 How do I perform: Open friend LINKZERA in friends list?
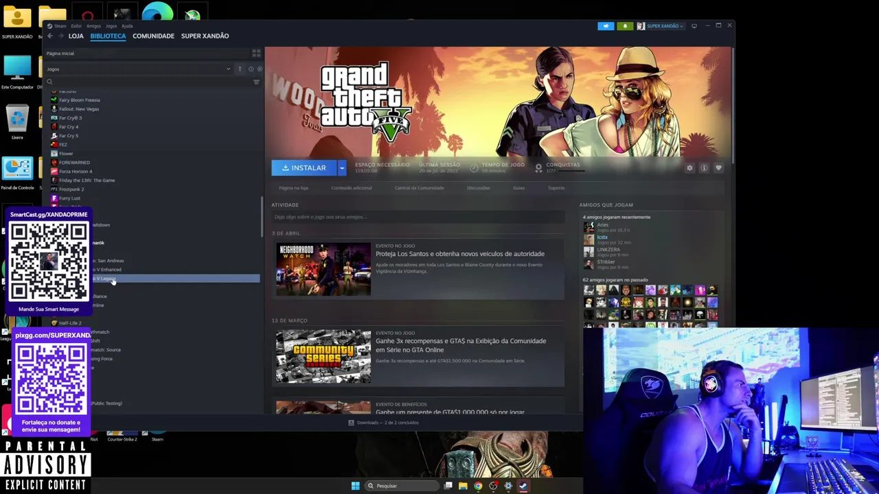[608, 250]
